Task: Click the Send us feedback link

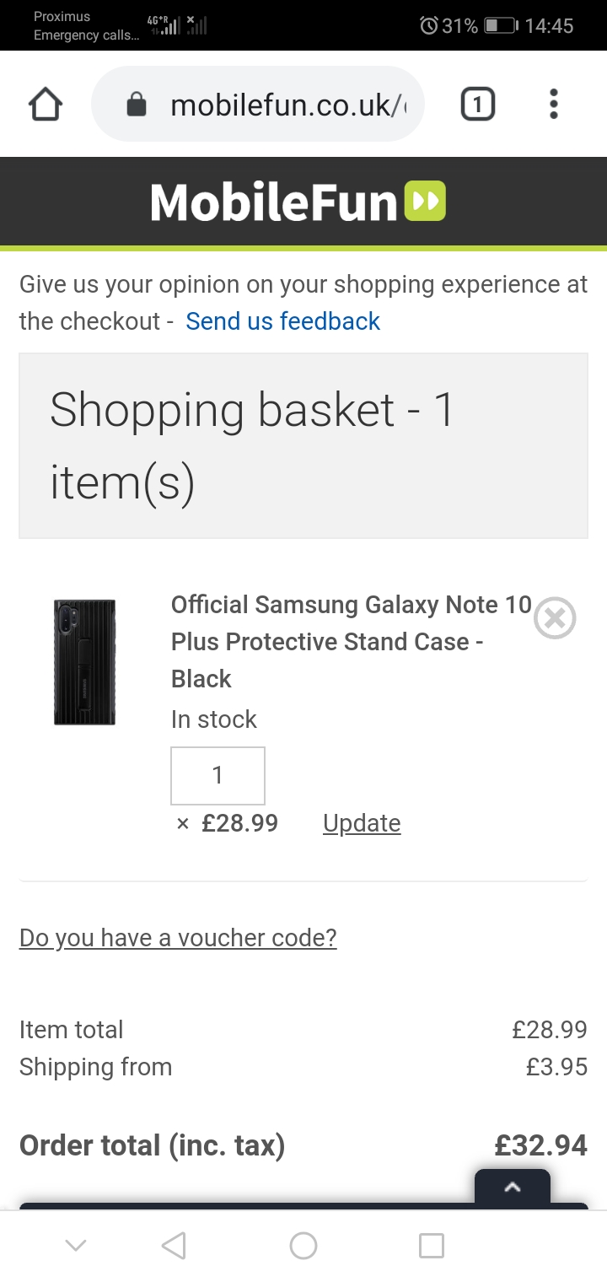Action: (x=282, y=321)
